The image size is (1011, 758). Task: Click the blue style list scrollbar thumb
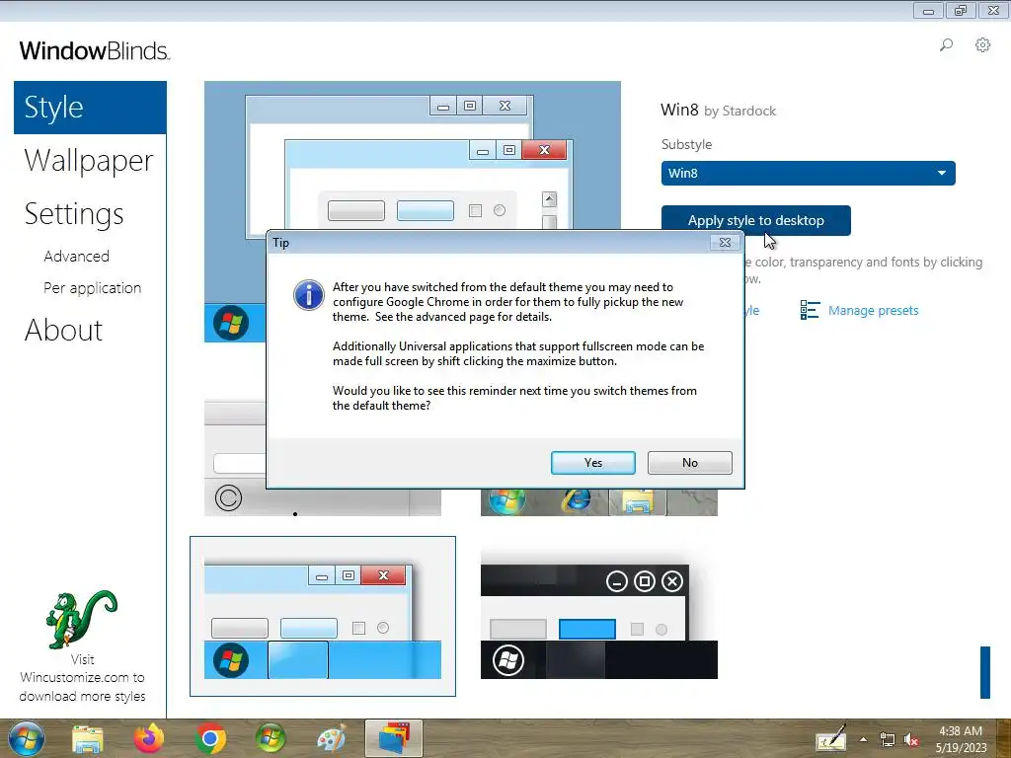[984, 672]
